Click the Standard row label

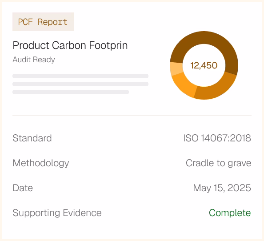pyautogui.click(x=32, y=138)
